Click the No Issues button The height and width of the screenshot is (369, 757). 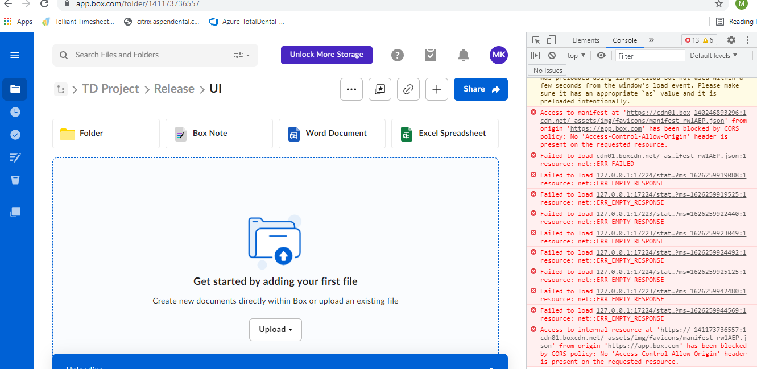coord(548,70)
